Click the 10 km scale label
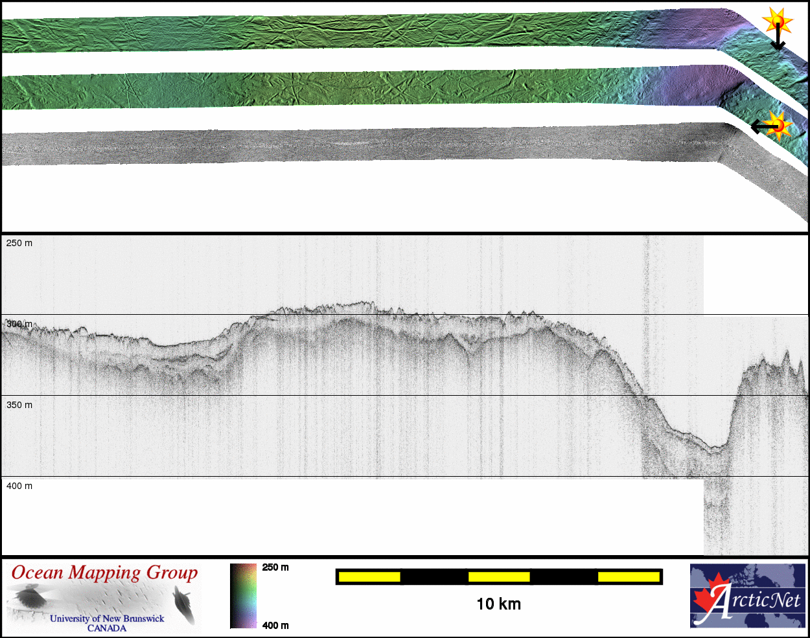Screen dimensions: 810x638 point(498,604)
